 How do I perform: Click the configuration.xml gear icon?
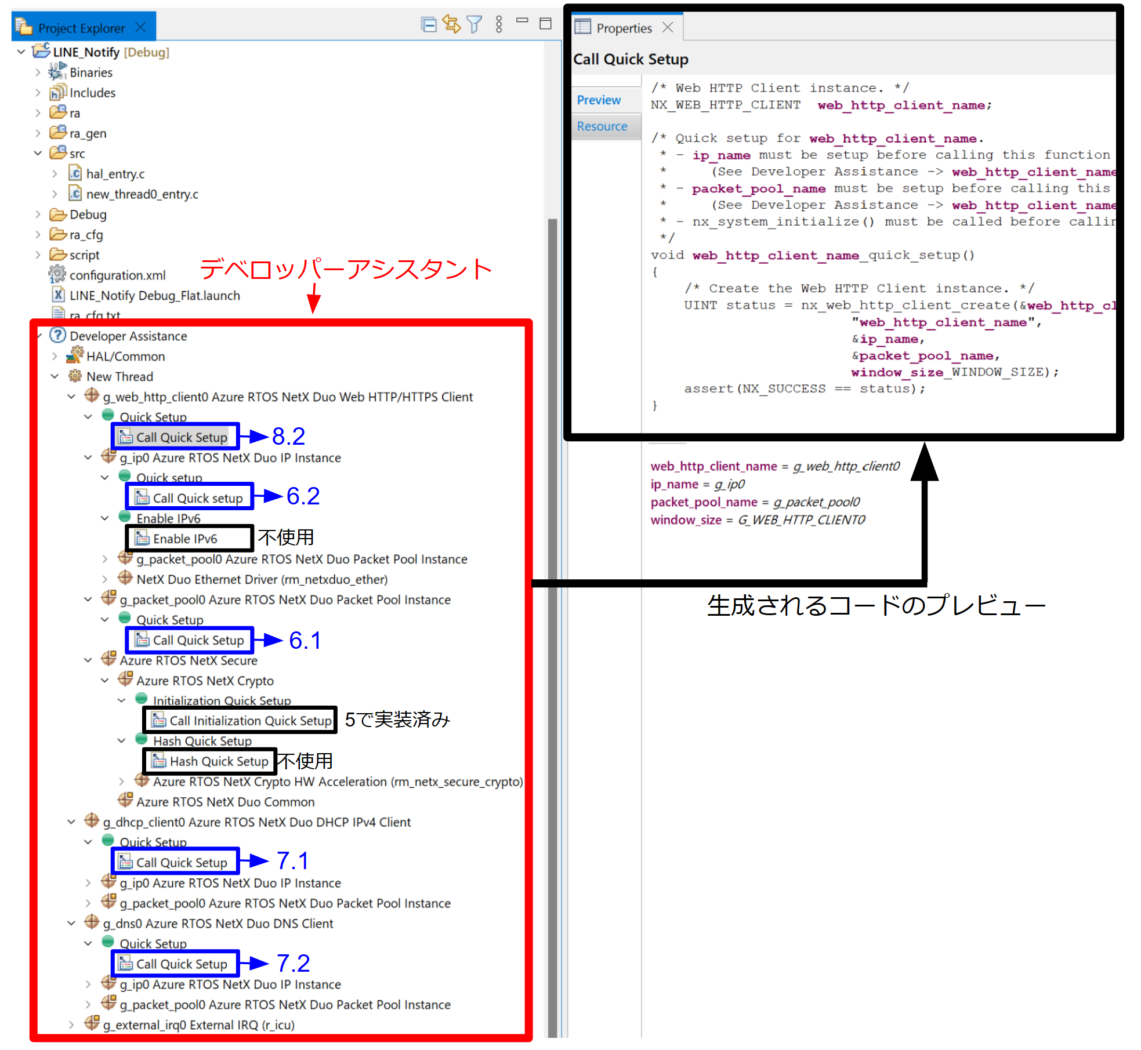coord(57,274)
